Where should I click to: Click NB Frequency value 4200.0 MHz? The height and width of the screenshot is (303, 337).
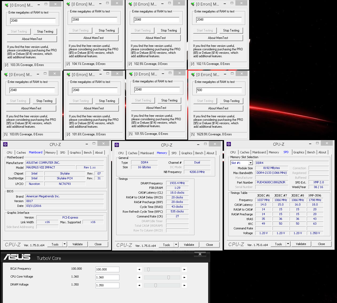click(197, 172)
